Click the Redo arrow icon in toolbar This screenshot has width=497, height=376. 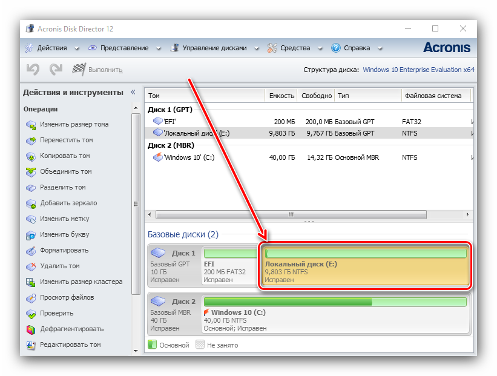click(56, 70)
